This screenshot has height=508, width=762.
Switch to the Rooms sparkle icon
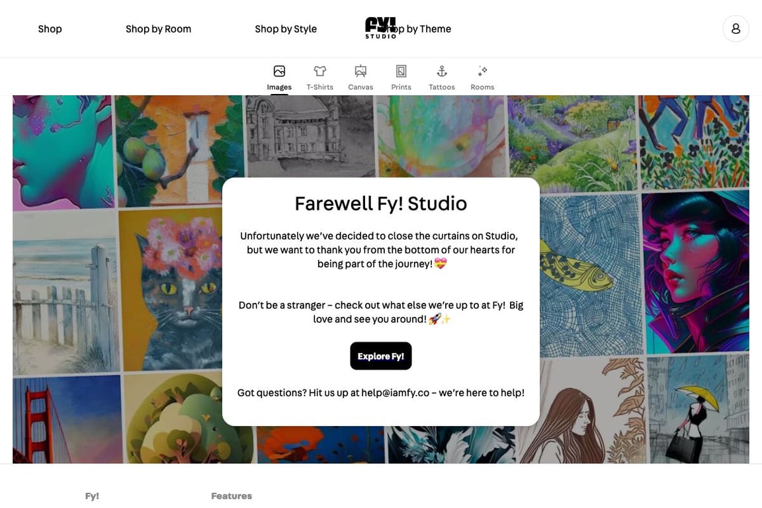click(482, 71)
